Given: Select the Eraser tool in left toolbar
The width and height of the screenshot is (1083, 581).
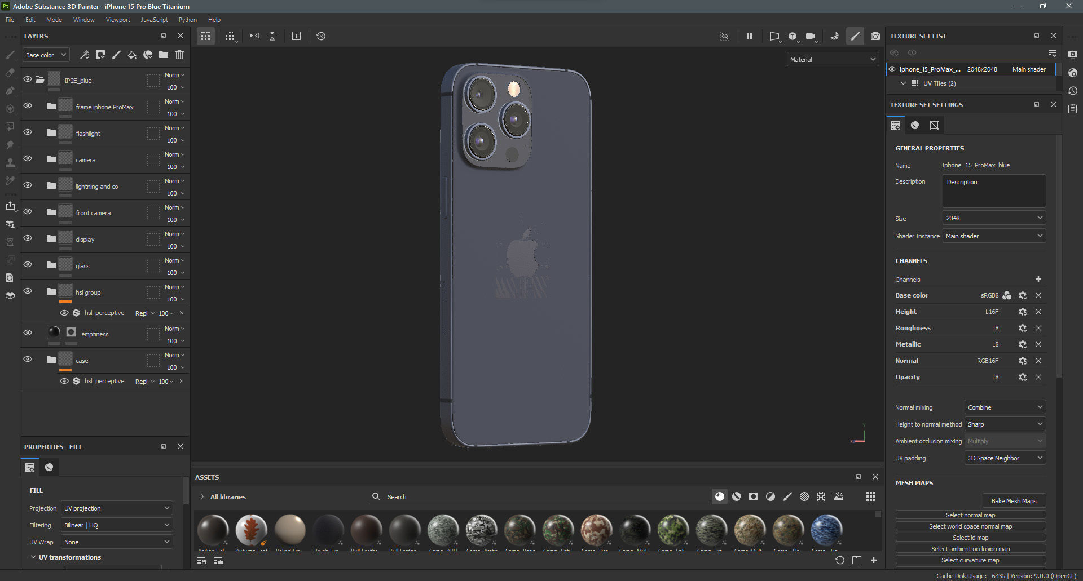Looking at the screenshot, I should click(10, 73).
